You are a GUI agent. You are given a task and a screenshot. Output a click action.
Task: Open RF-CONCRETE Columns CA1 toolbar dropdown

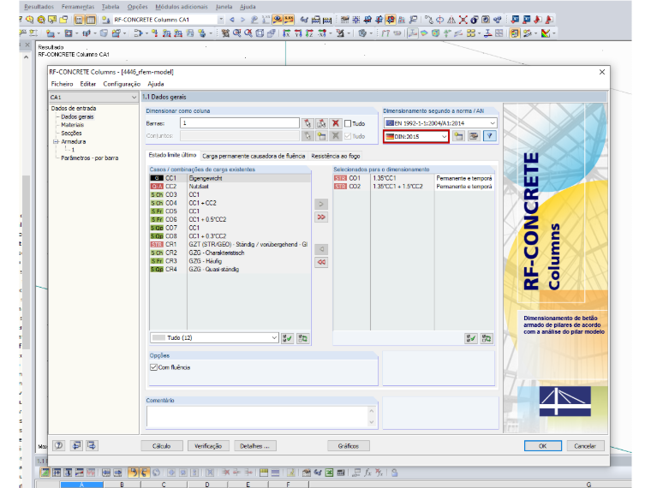221,20
